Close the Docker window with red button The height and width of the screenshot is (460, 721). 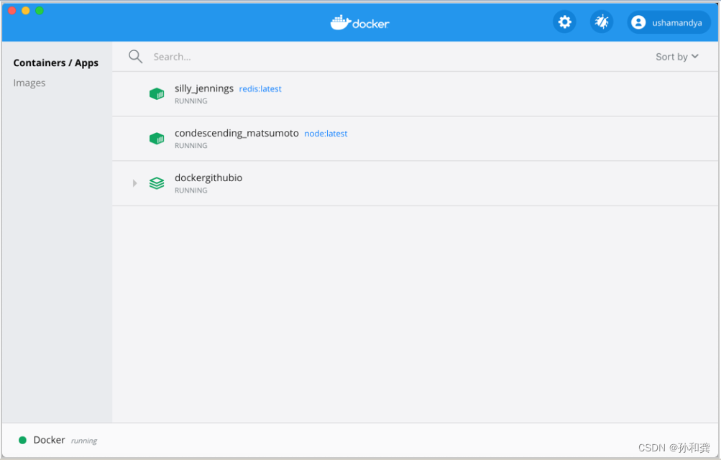(x=12, y=11)
